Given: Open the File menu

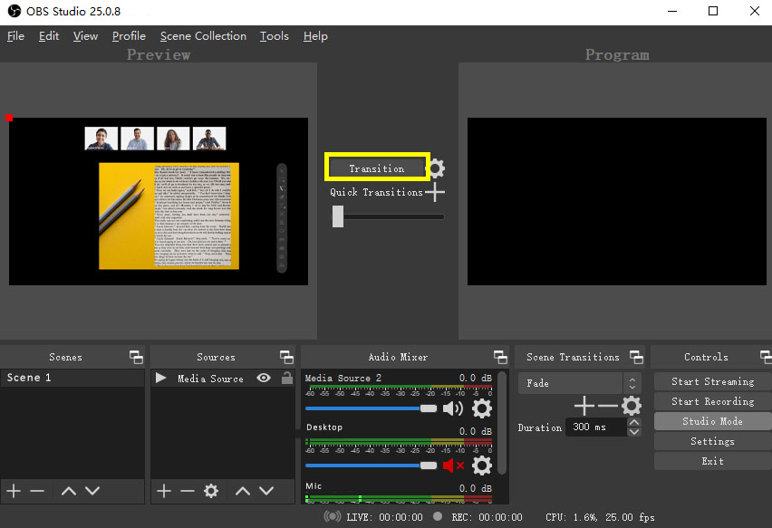Looking at the screenshot, I should pos(15,36).
